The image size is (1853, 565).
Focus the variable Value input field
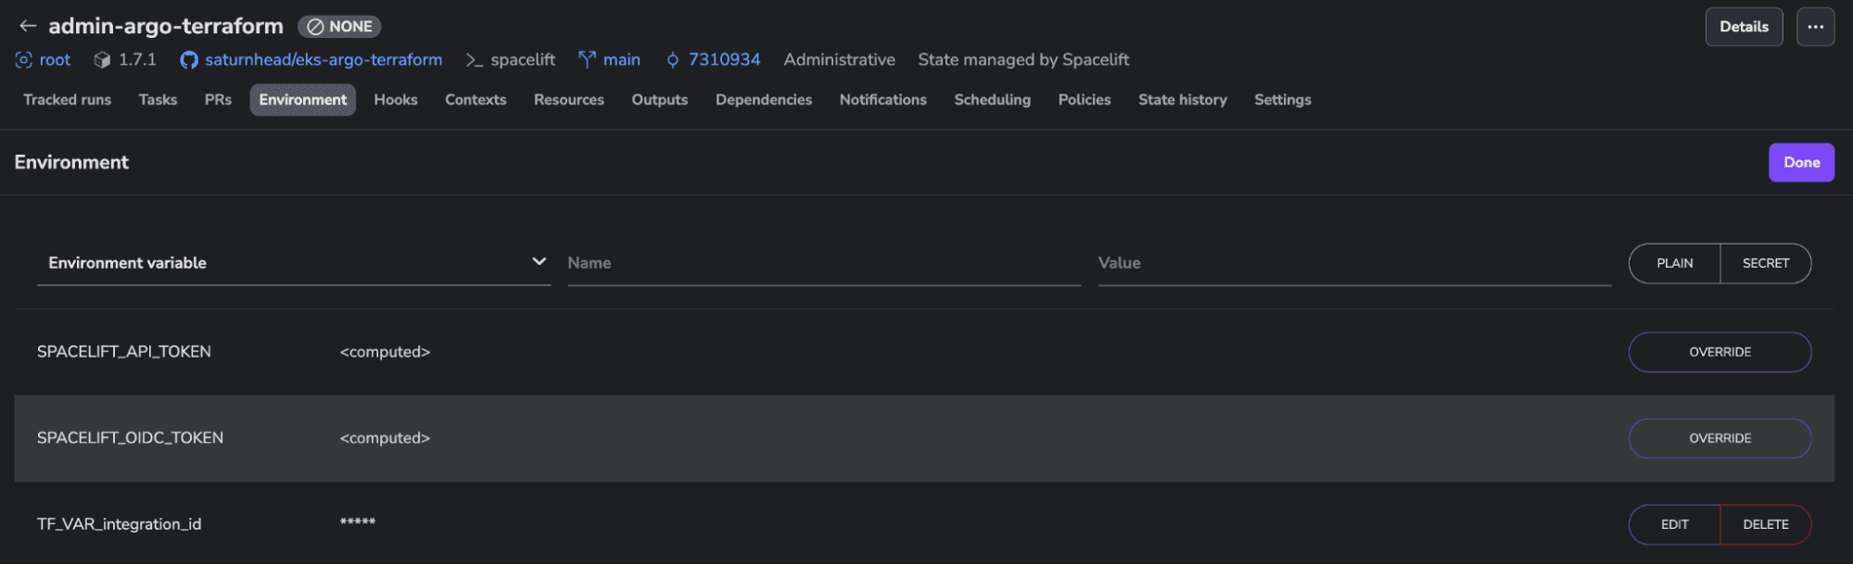(x=1354, y=263)
